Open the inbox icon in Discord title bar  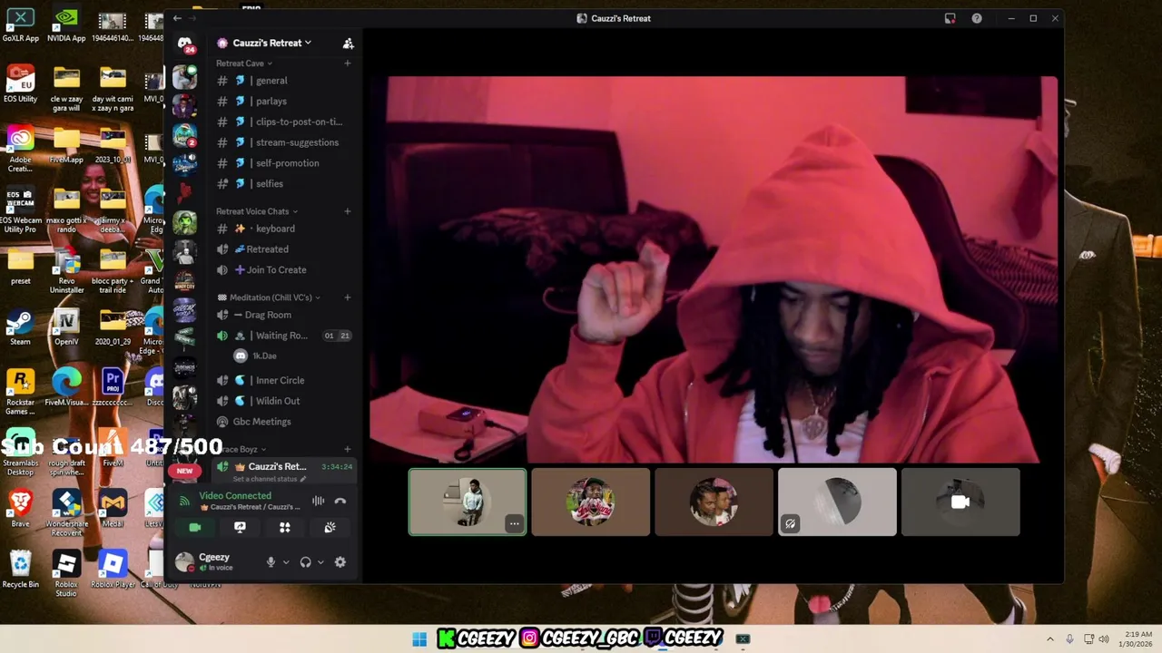click(950, 18)
